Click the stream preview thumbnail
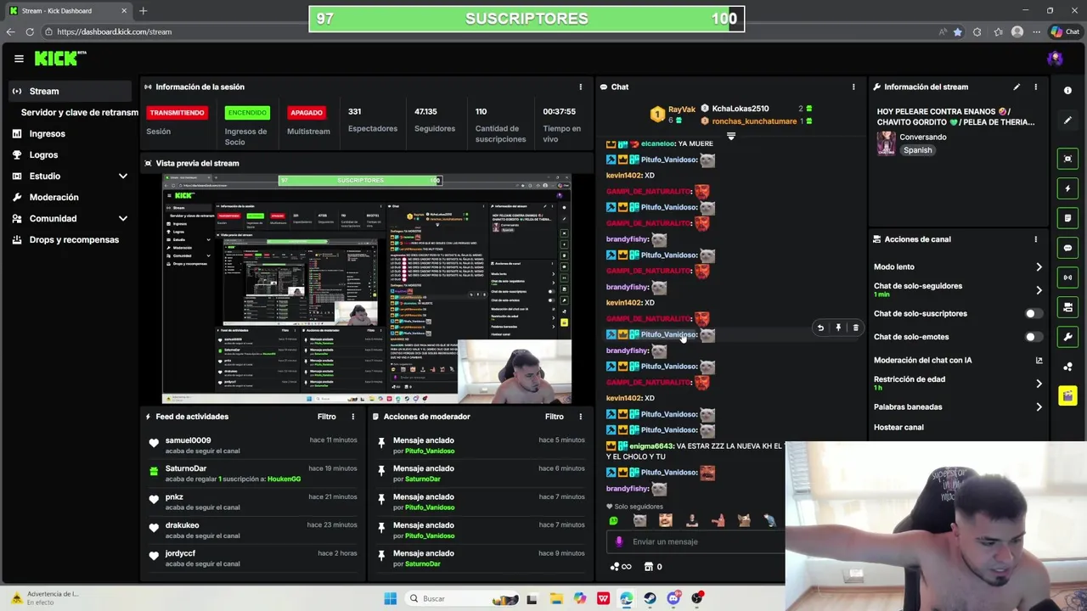Image resolution: width=1087 pixels, height=611 pixels. tap(367, 289)
